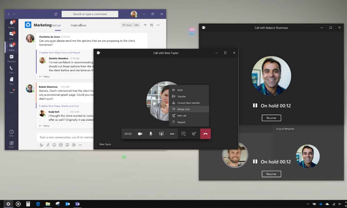Viewport: 347px width, 208px height.
Task: Click Babak Shammas's avatar in the channel
Action: pos(30,88)
